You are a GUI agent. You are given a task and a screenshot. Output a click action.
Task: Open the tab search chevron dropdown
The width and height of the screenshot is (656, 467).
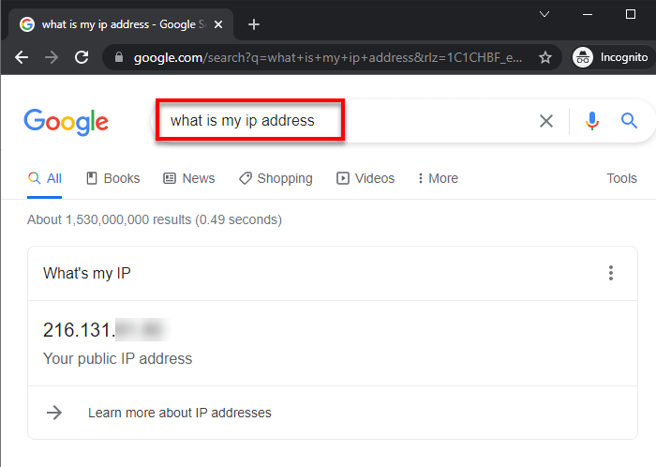pos(544,14)
